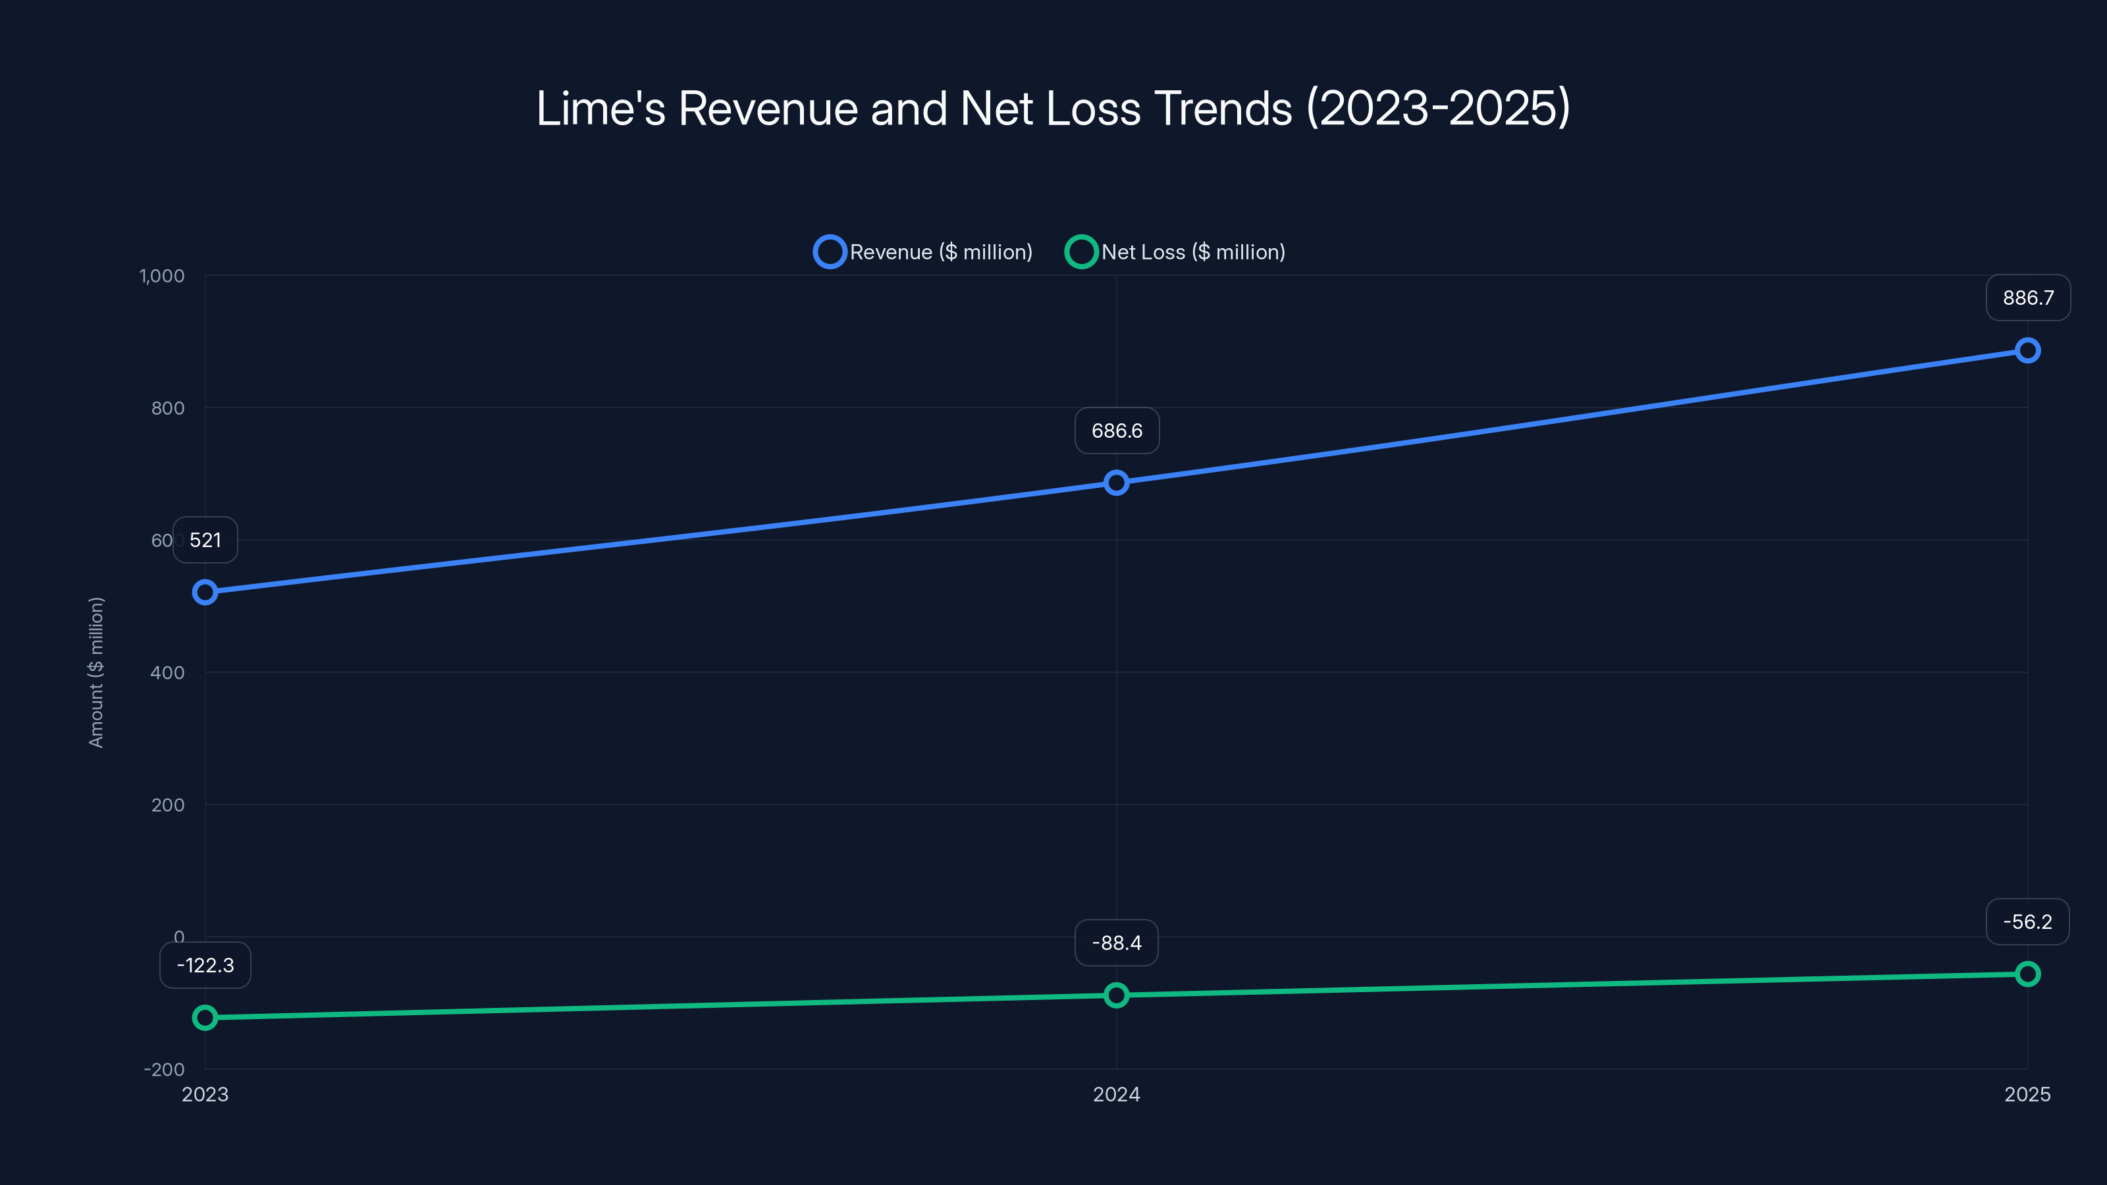Click the 400 y-axis tick label
2107x1185 pixels.
pyautogui.click(x=168, y=672)
